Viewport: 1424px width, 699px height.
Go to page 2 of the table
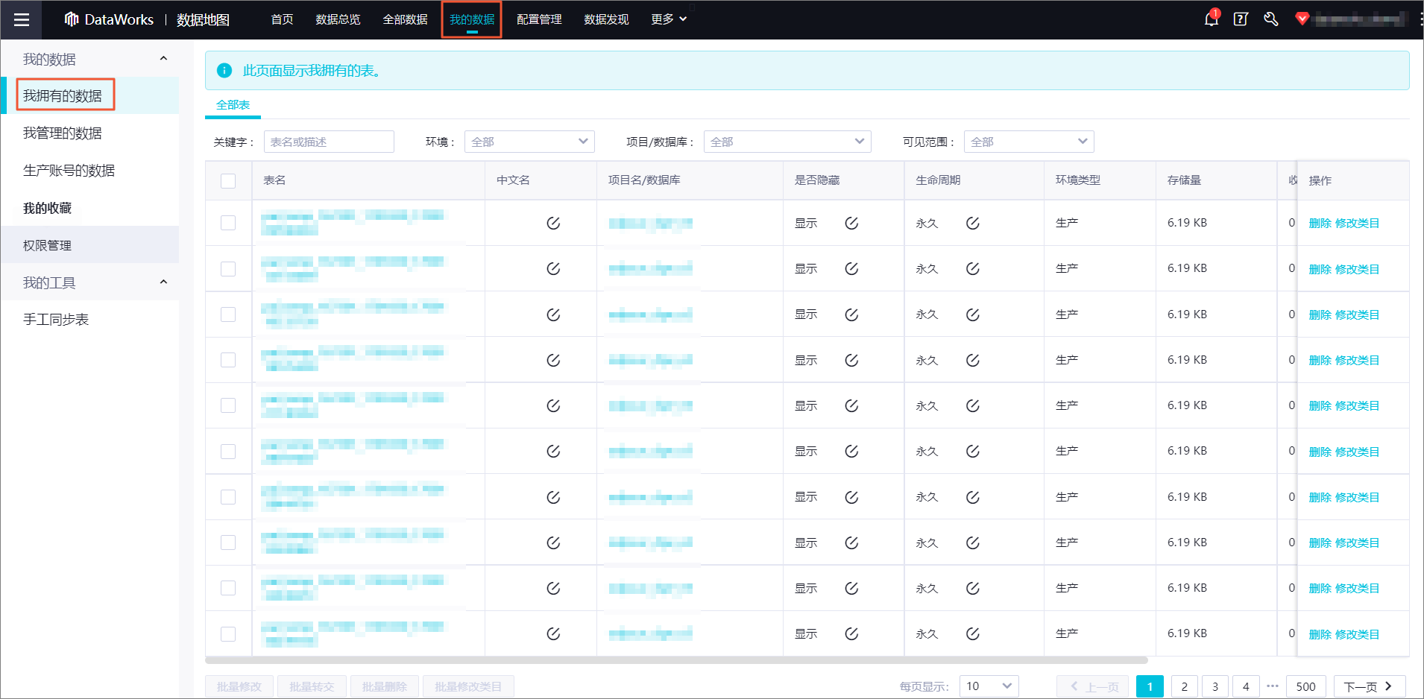point(1184,686)
